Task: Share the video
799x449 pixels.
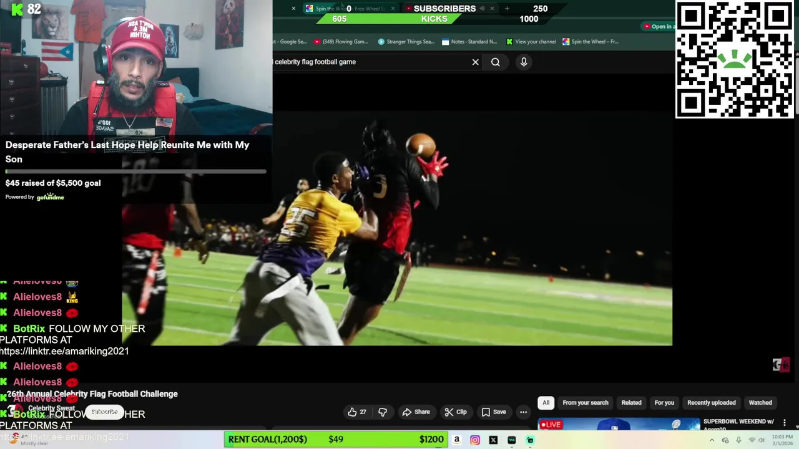Action: (x=416, y=412)
